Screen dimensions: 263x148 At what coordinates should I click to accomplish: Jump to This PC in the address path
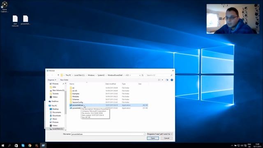coord(68,75)
